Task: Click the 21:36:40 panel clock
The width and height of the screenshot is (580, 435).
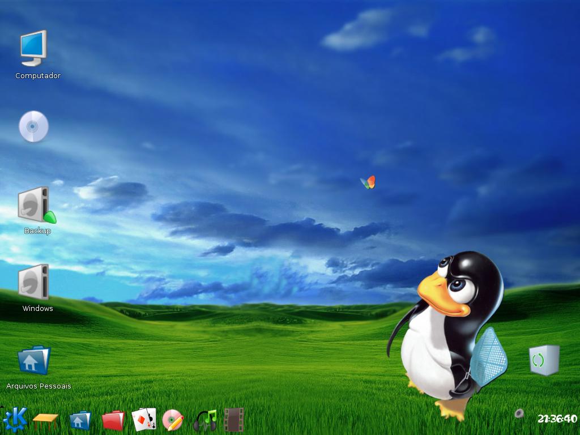Action: (x=557, y=419)
